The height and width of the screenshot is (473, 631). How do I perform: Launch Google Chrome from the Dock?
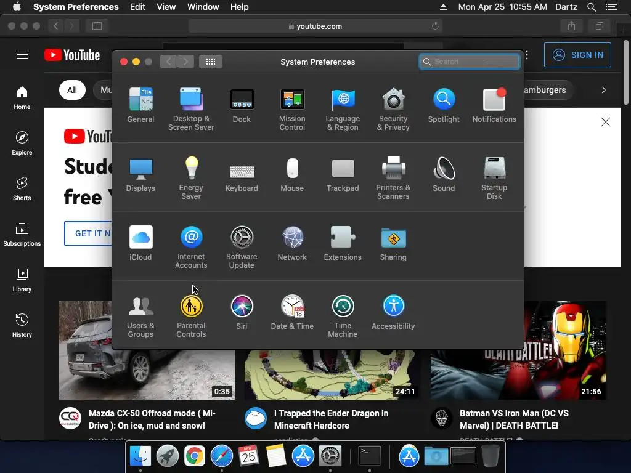coord(194,456)
